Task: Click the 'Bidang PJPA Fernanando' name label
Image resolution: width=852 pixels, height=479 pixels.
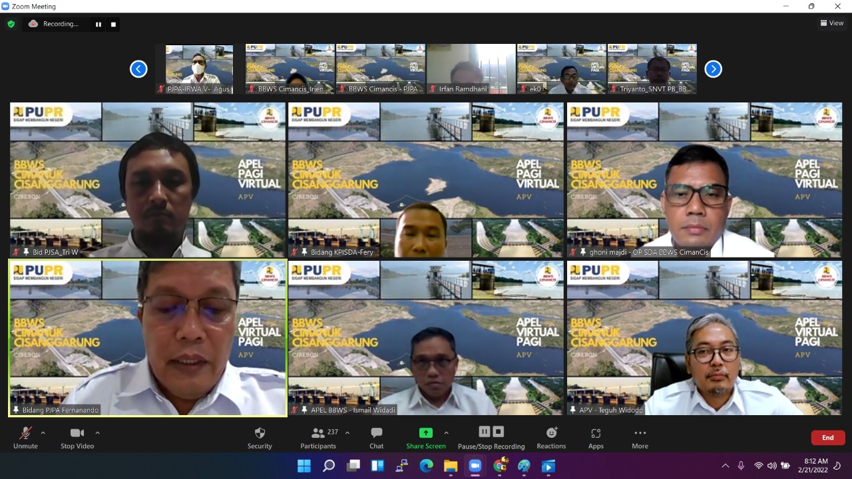Action: tap(61, 410)
